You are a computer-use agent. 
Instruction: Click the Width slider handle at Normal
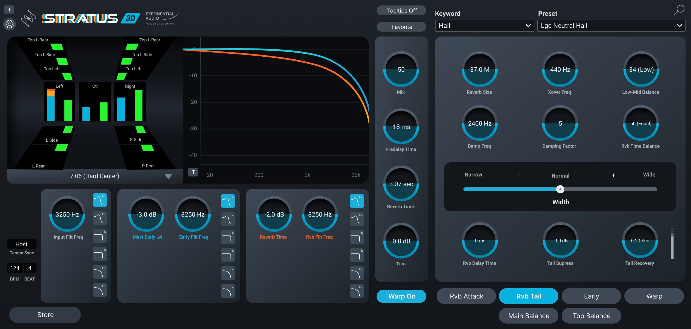(x=560, y=189)
